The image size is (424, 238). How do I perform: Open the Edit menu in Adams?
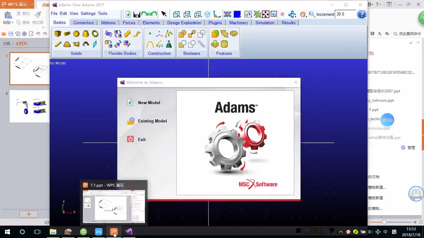(63, 13)
